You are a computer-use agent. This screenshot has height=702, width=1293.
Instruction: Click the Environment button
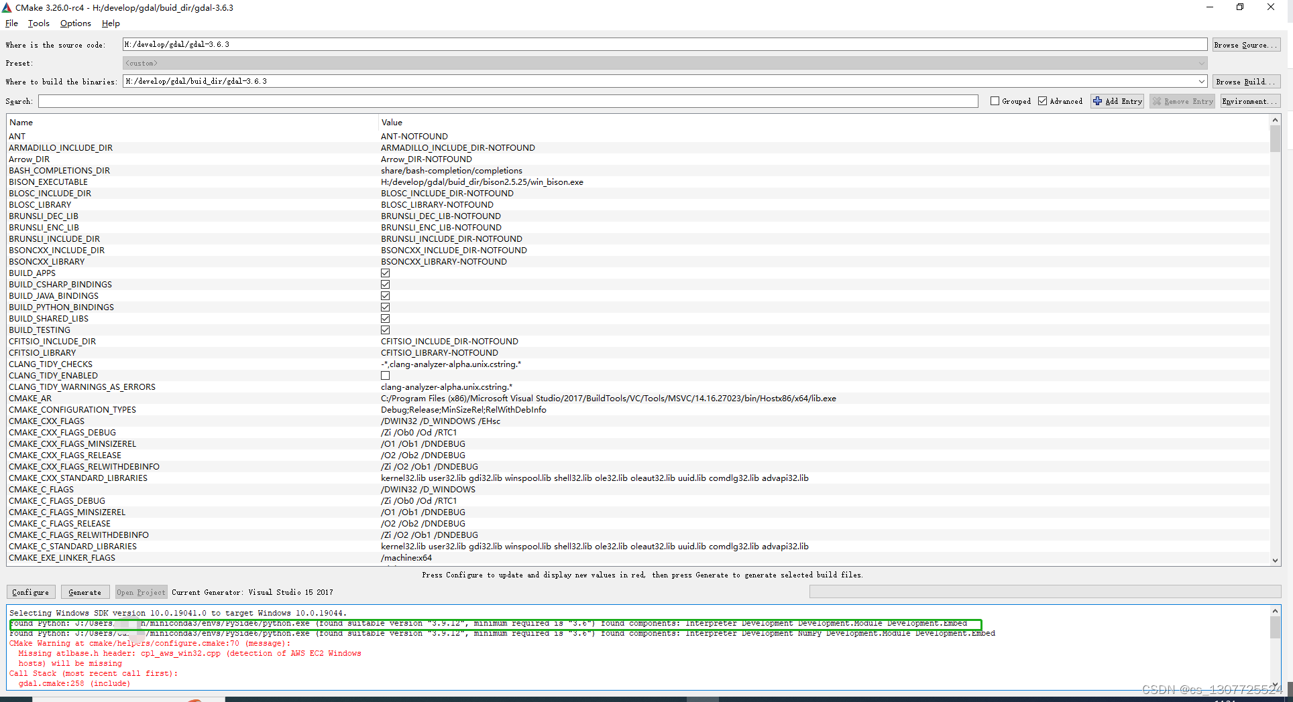(x=1250, y=101)
